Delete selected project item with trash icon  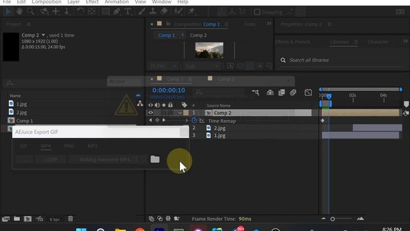(70, 218)
